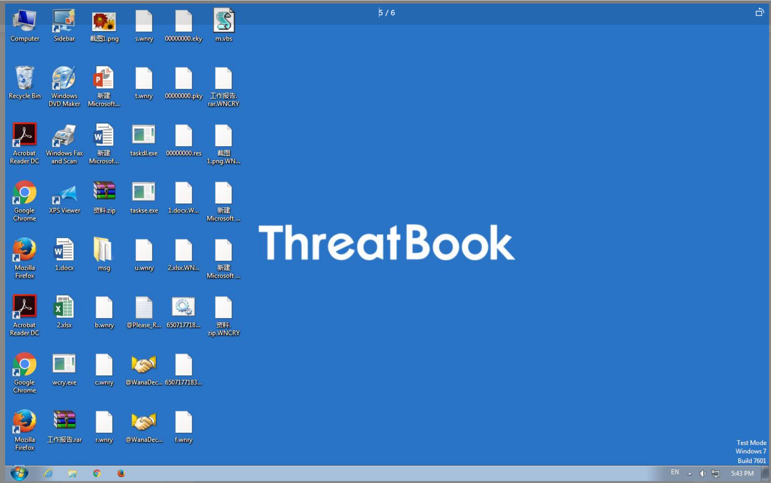Launch Internet Explorer from the taskbar
771x483 pixels.
(x=48, y=473)
